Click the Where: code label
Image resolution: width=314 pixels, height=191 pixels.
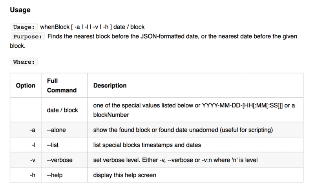(x=24, y=62)
